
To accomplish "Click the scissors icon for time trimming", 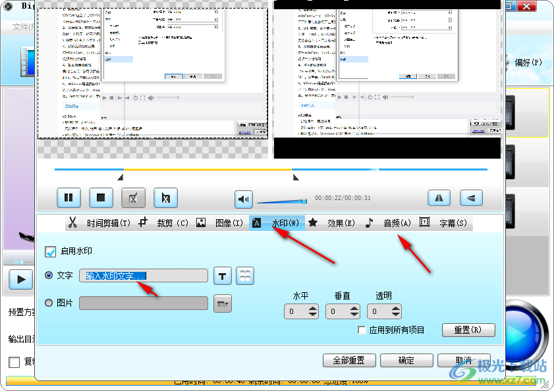I will tap(72, 222).
